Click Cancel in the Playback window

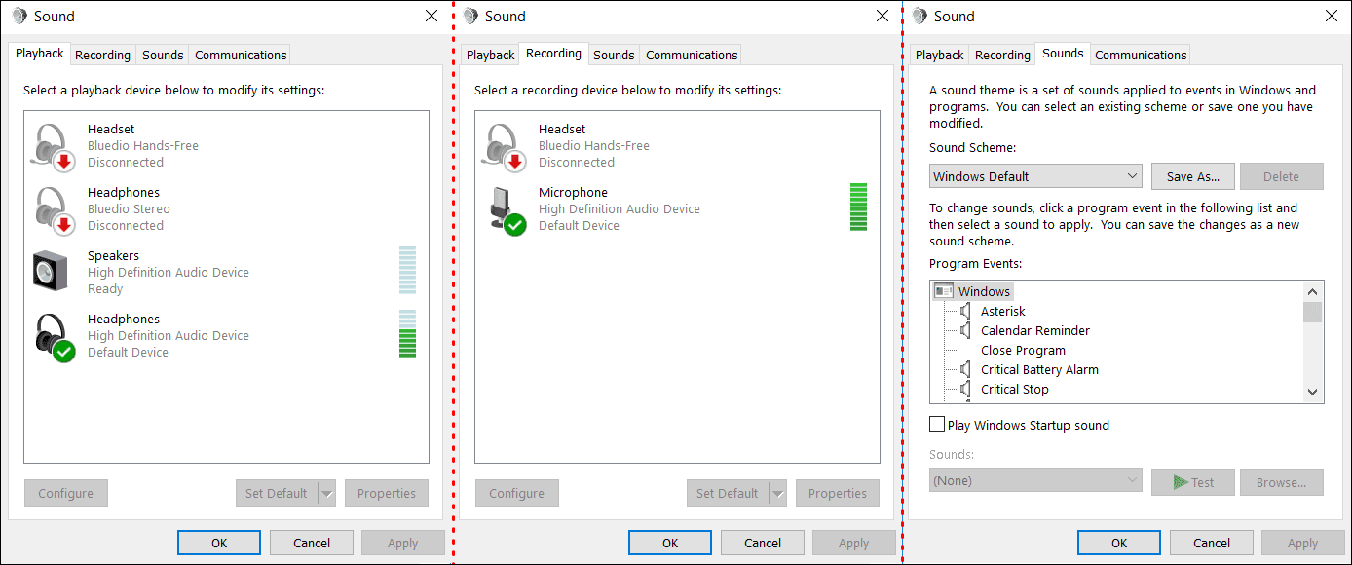tap(312, 543)
